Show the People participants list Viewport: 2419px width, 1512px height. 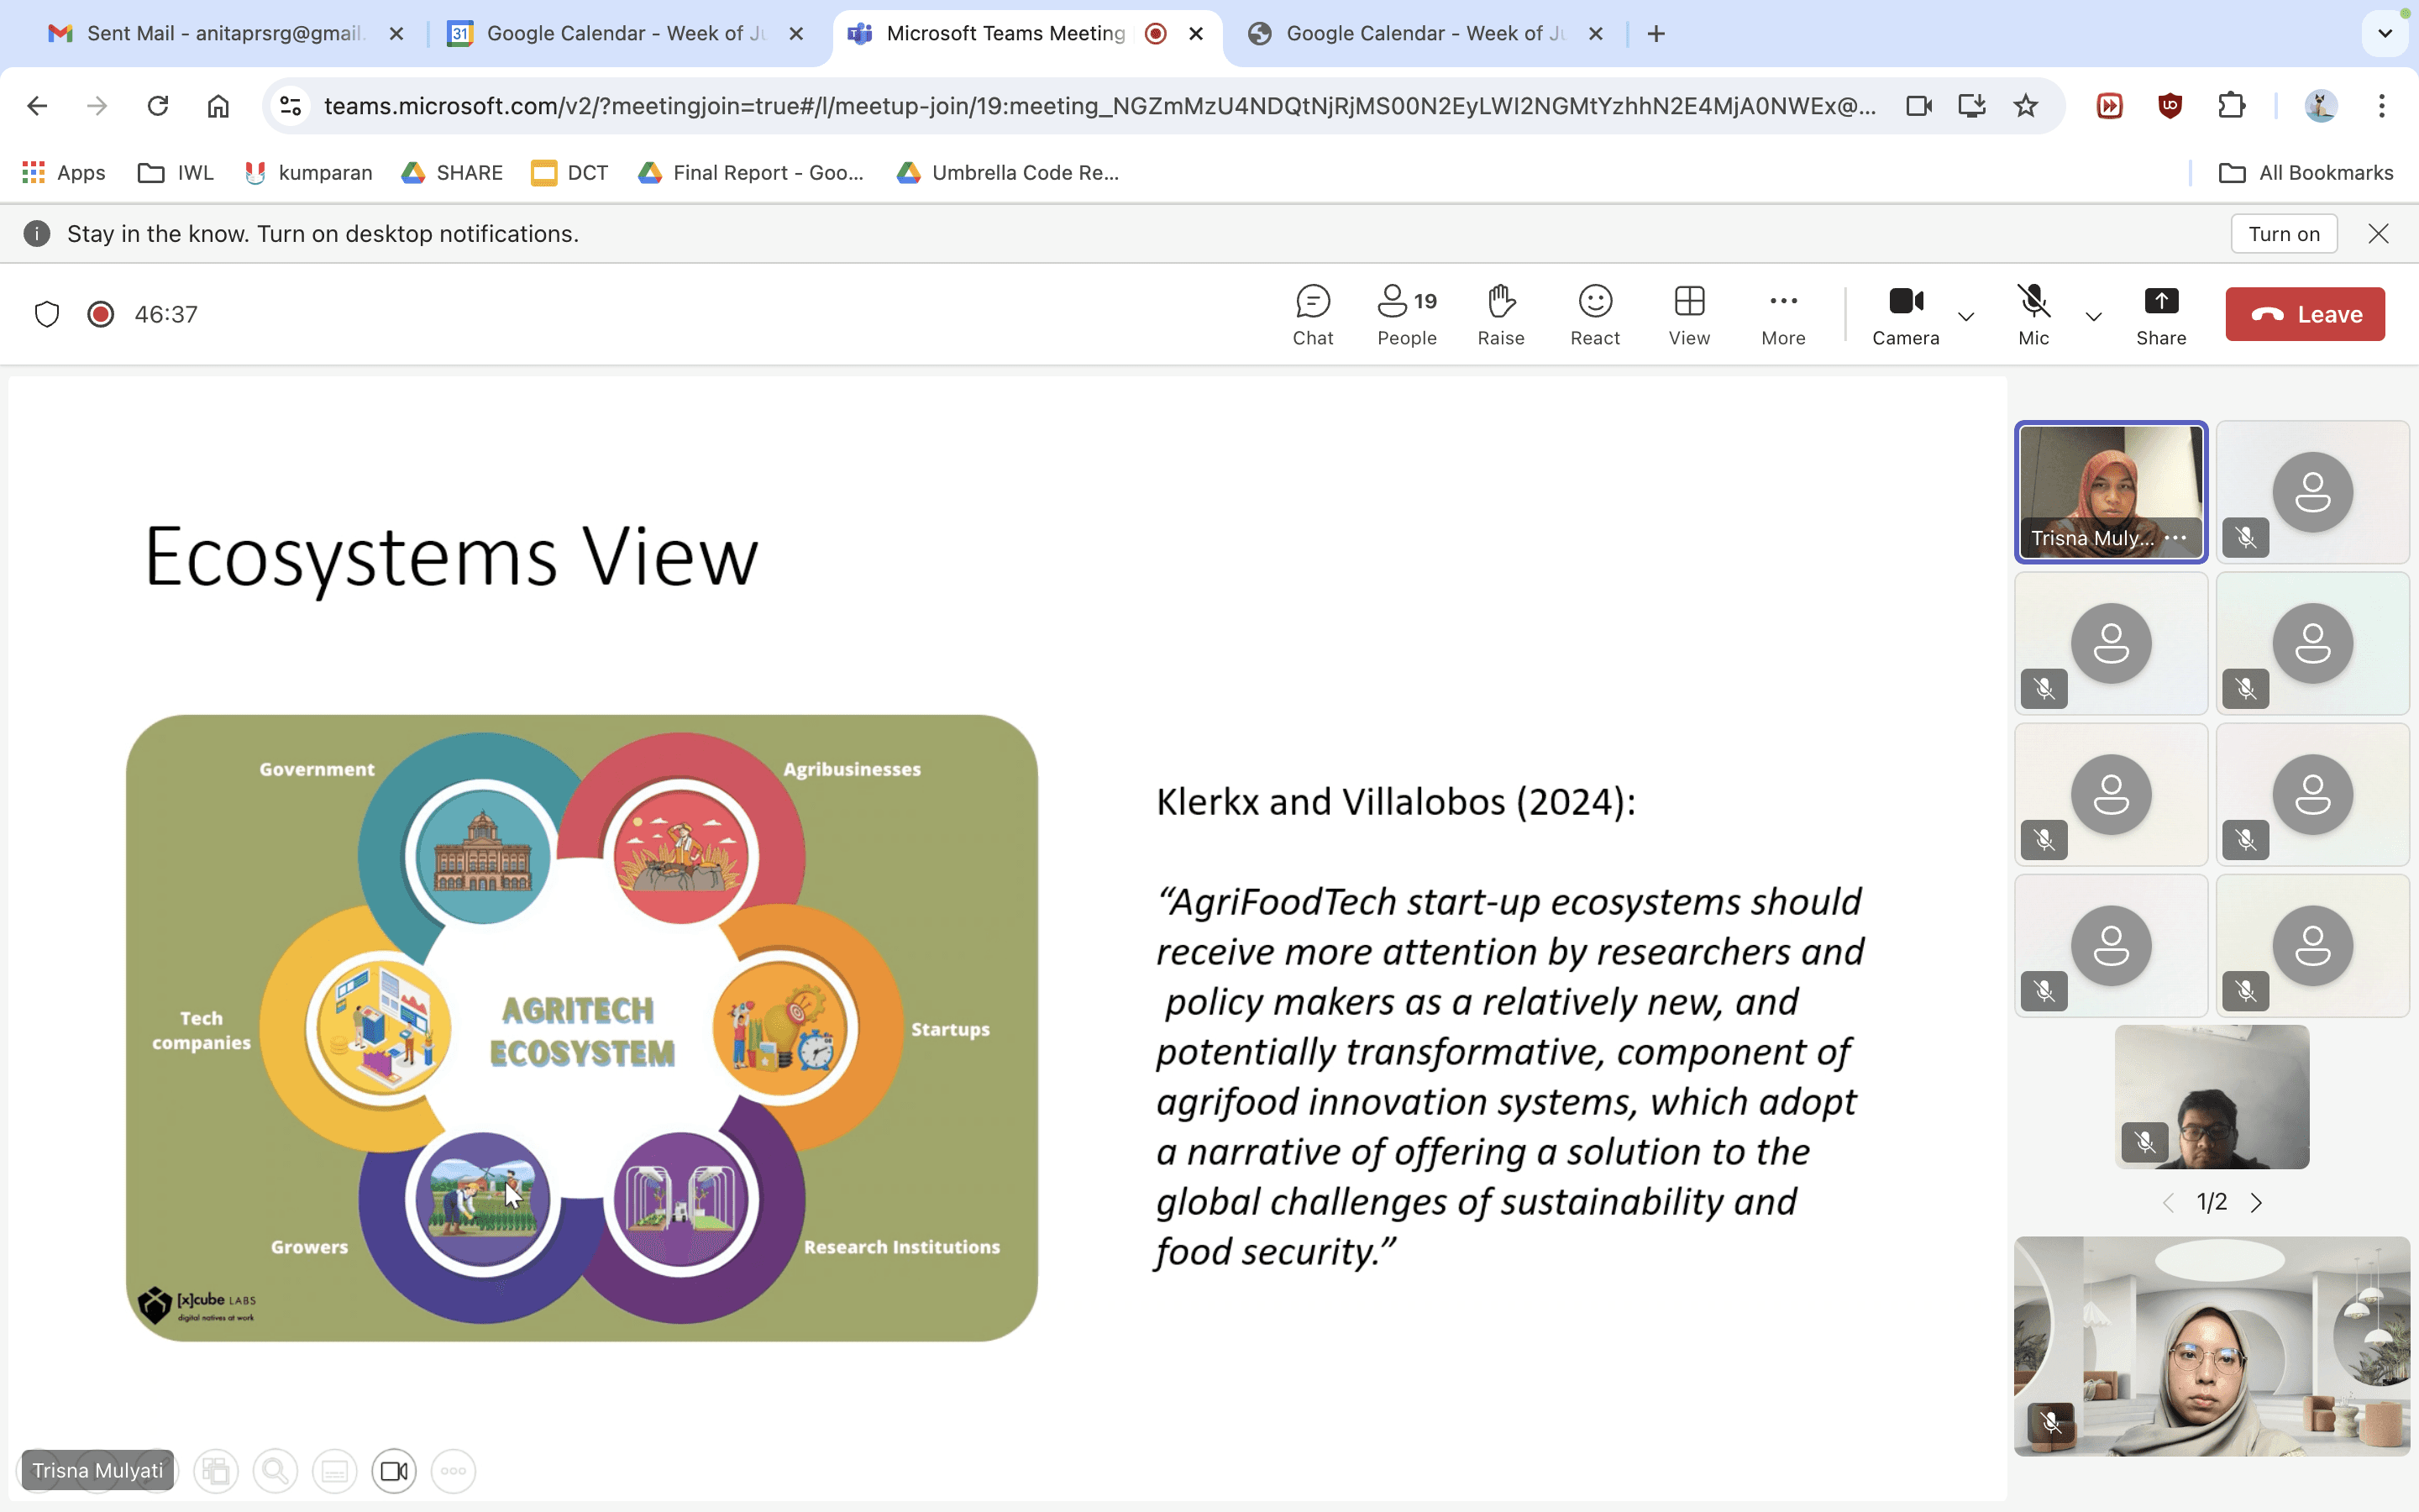tap(1406, 315)
